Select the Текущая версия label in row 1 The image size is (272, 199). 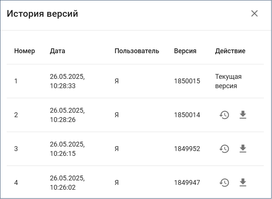(x=228, y=81)
